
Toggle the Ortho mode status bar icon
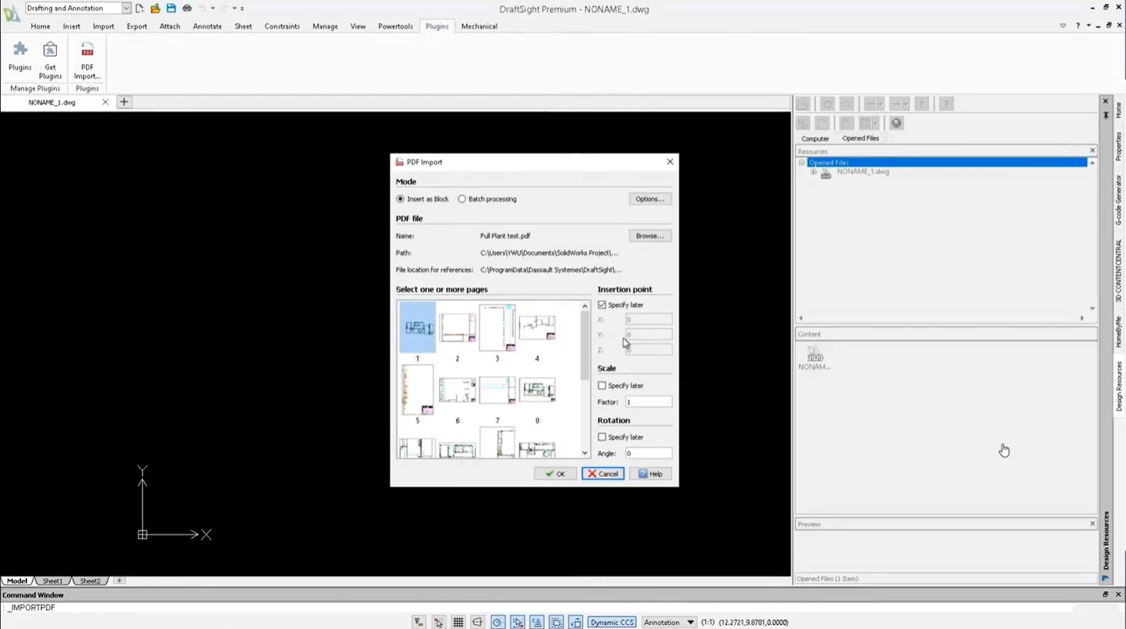[478, 622]
